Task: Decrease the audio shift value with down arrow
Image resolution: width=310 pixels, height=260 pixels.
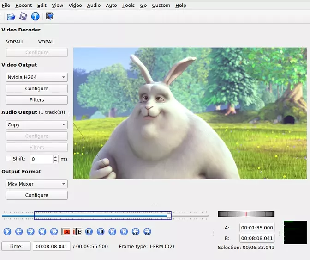Action: pyautogui.click(x=55, y=161)
